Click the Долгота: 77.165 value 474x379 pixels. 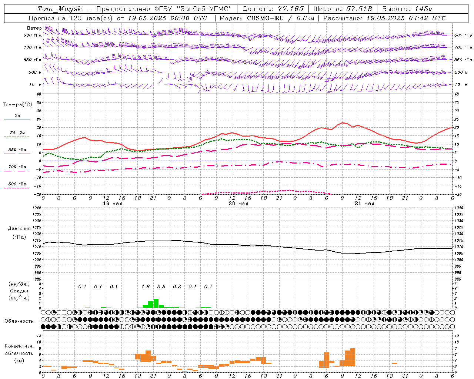(x=273, y=9)
